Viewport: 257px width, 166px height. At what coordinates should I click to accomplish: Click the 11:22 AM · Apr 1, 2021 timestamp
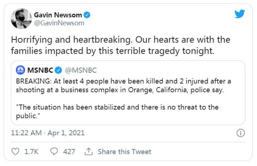[x=48, y=133]
